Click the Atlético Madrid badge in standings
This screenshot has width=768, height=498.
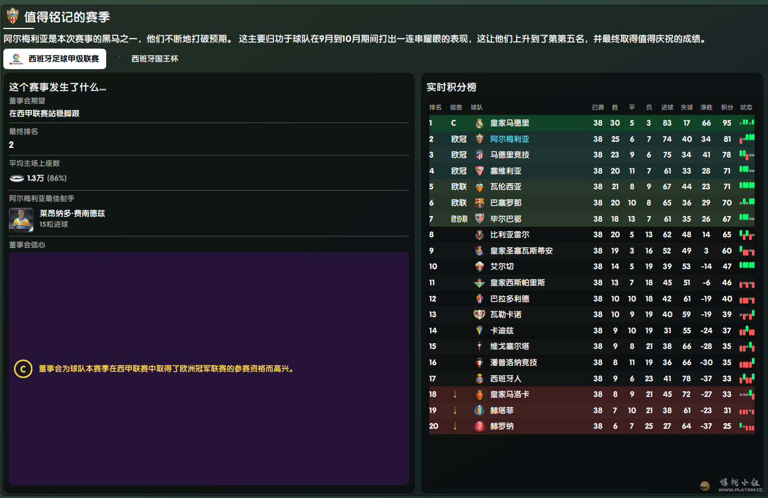click(479, 155)
